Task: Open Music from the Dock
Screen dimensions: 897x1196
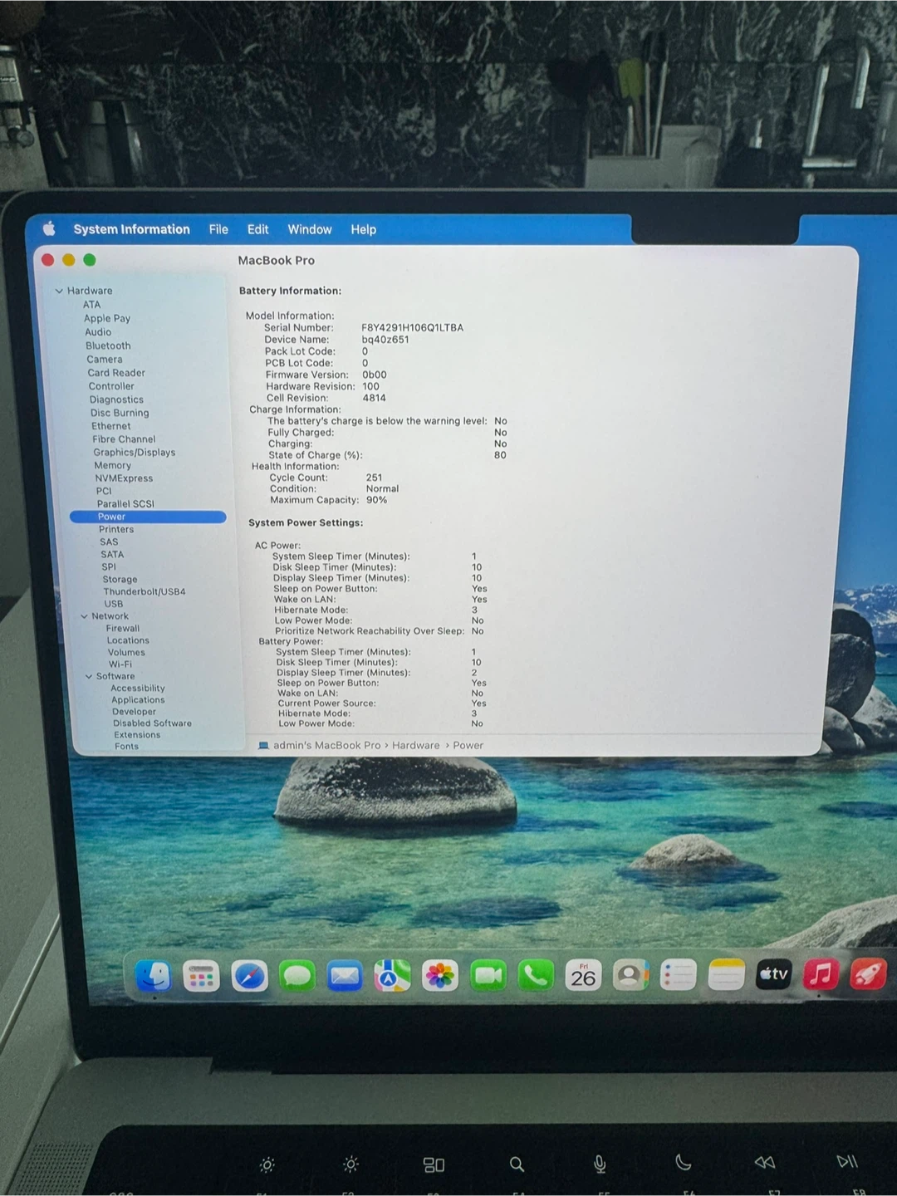Action: click(x=821, y=973)
